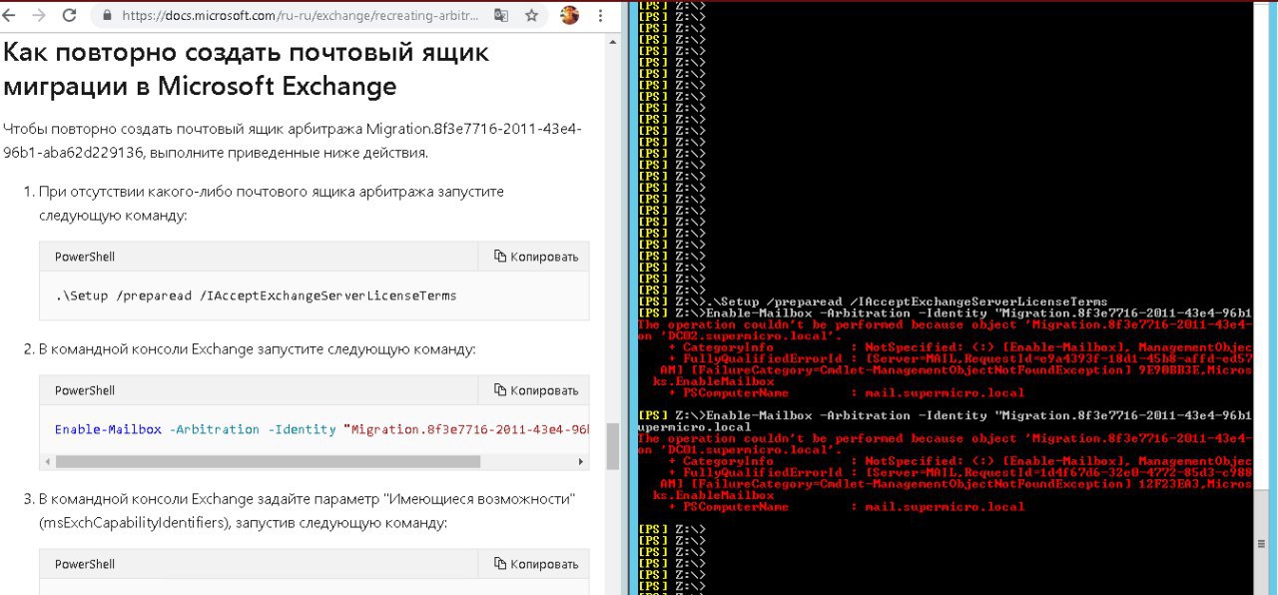The height and width of the screenshot is (595, 1278).
Task: Reload the docs.microsoft.com page
Action: [x=69, y=16]
